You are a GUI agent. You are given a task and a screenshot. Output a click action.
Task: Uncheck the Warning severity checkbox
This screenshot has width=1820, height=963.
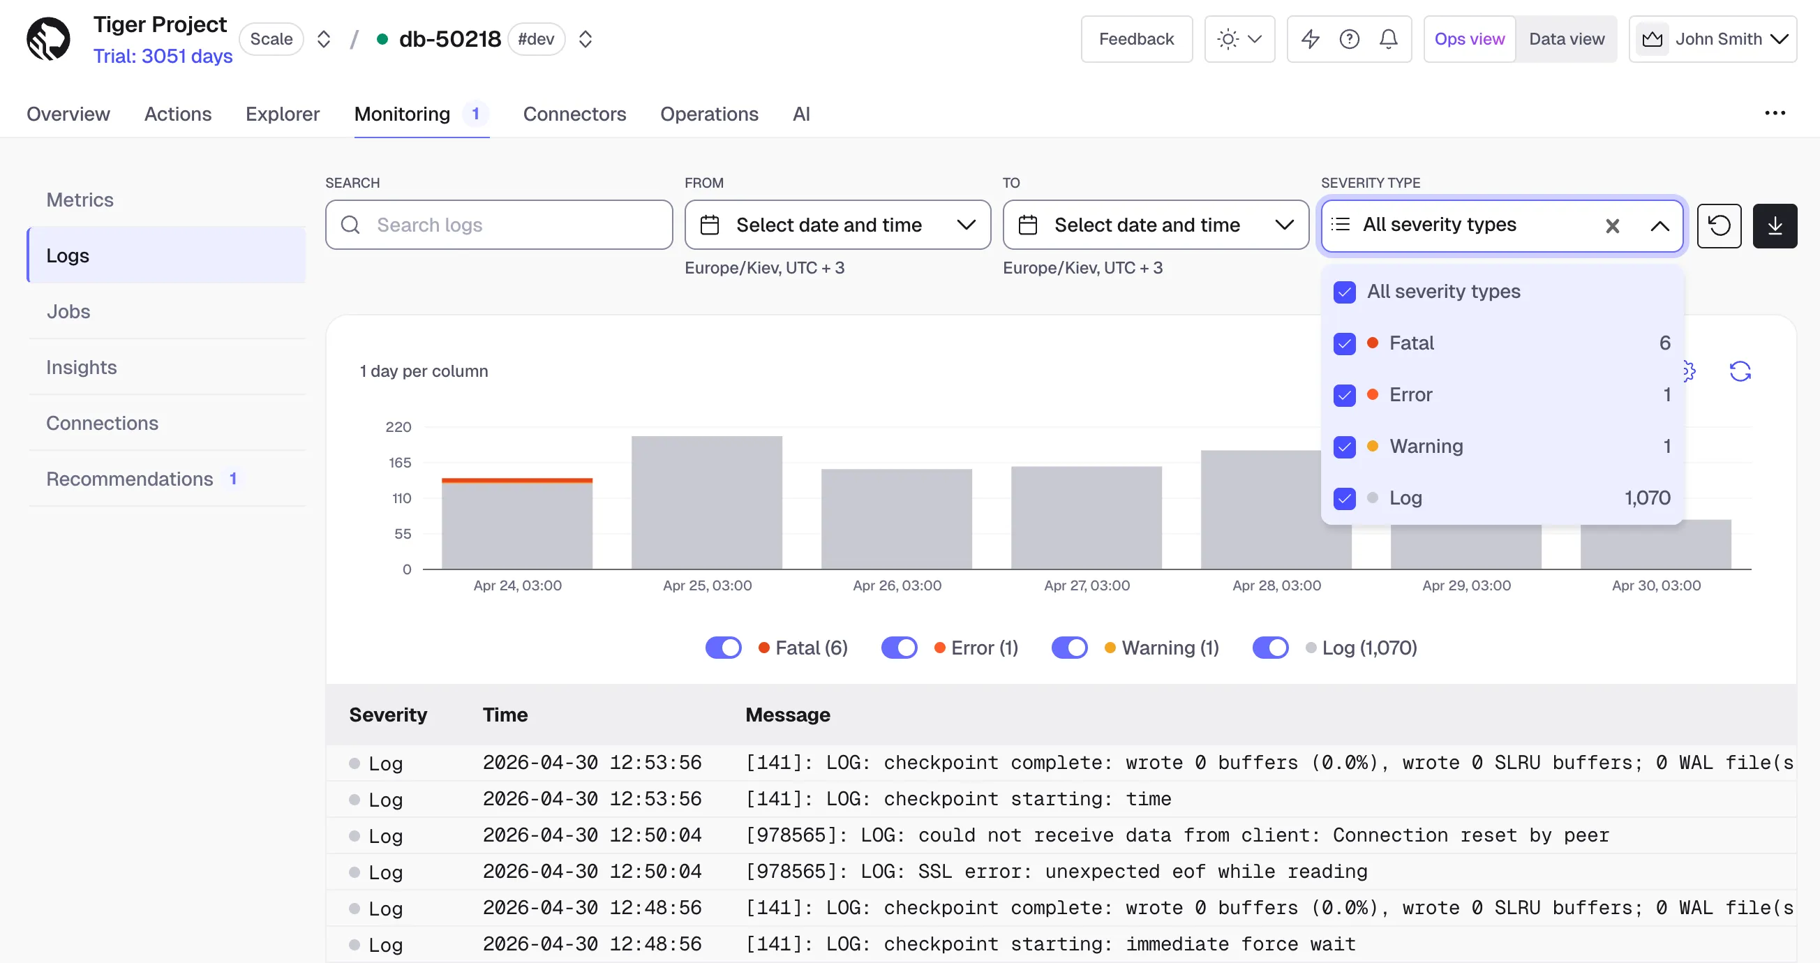(1344, 447)
